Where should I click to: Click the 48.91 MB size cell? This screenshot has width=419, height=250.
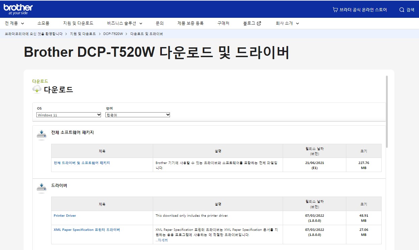pos(364,218)
